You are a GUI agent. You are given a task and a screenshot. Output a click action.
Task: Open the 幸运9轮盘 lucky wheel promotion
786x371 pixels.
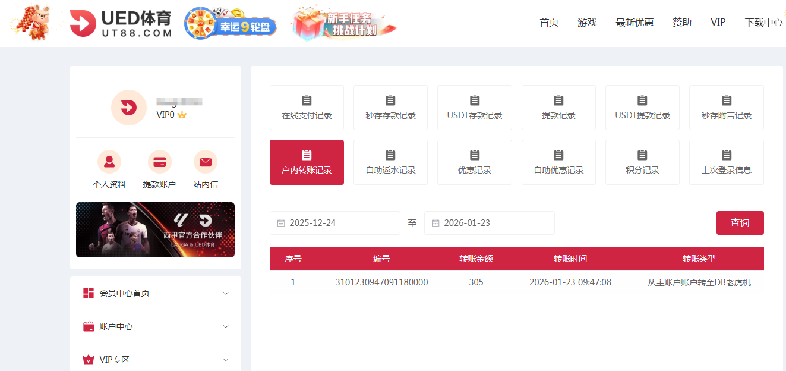231,23
